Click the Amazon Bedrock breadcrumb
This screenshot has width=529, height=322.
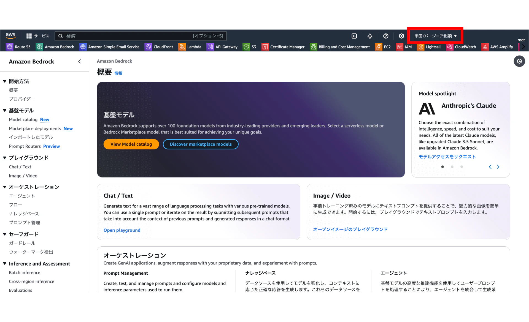click(x=114, y=61)
